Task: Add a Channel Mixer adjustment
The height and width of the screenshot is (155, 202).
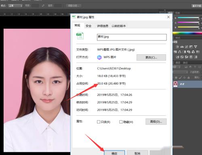Action: [193, 52]
